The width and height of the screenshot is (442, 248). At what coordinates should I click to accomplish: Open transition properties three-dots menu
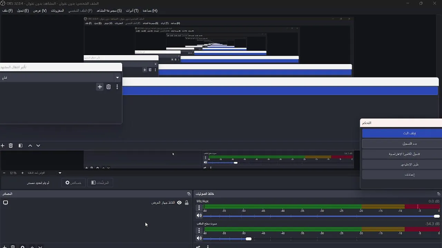(x=117, y=87)
